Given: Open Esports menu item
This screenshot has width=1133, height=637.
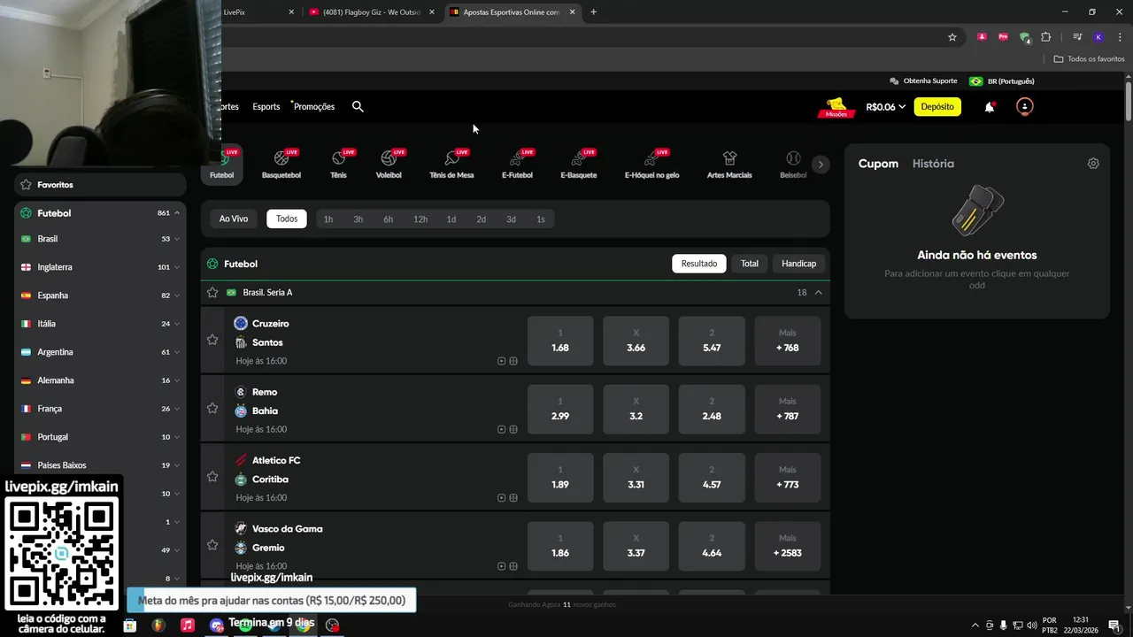Looking at the screenshot, I should click(266, 107).
